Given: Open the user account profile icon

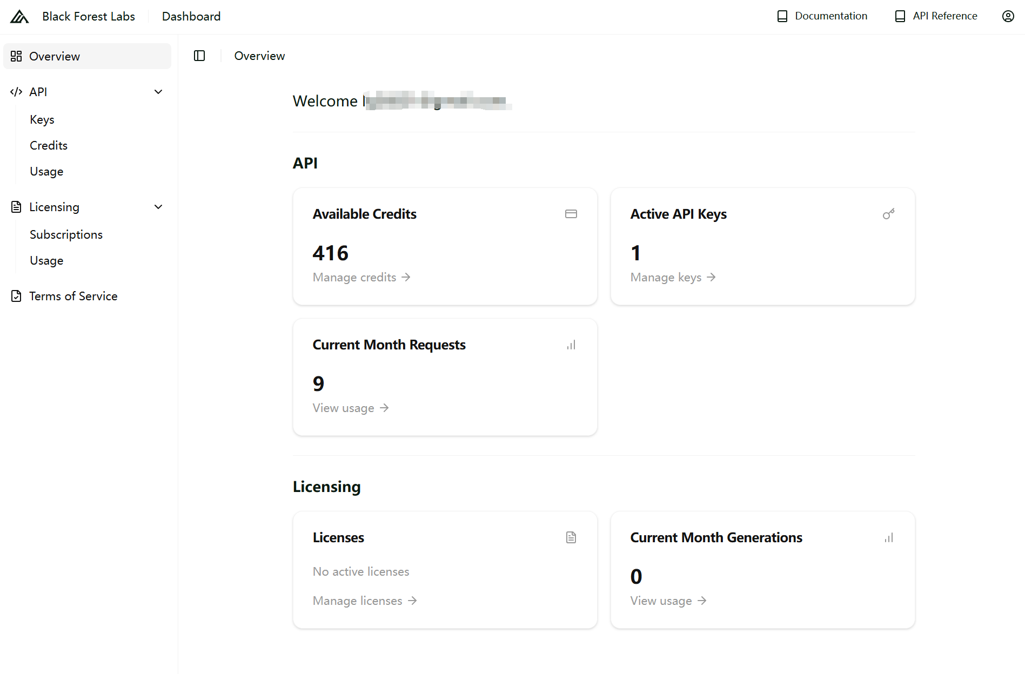Looking at the screenshot, I should tap(1008, 16).
